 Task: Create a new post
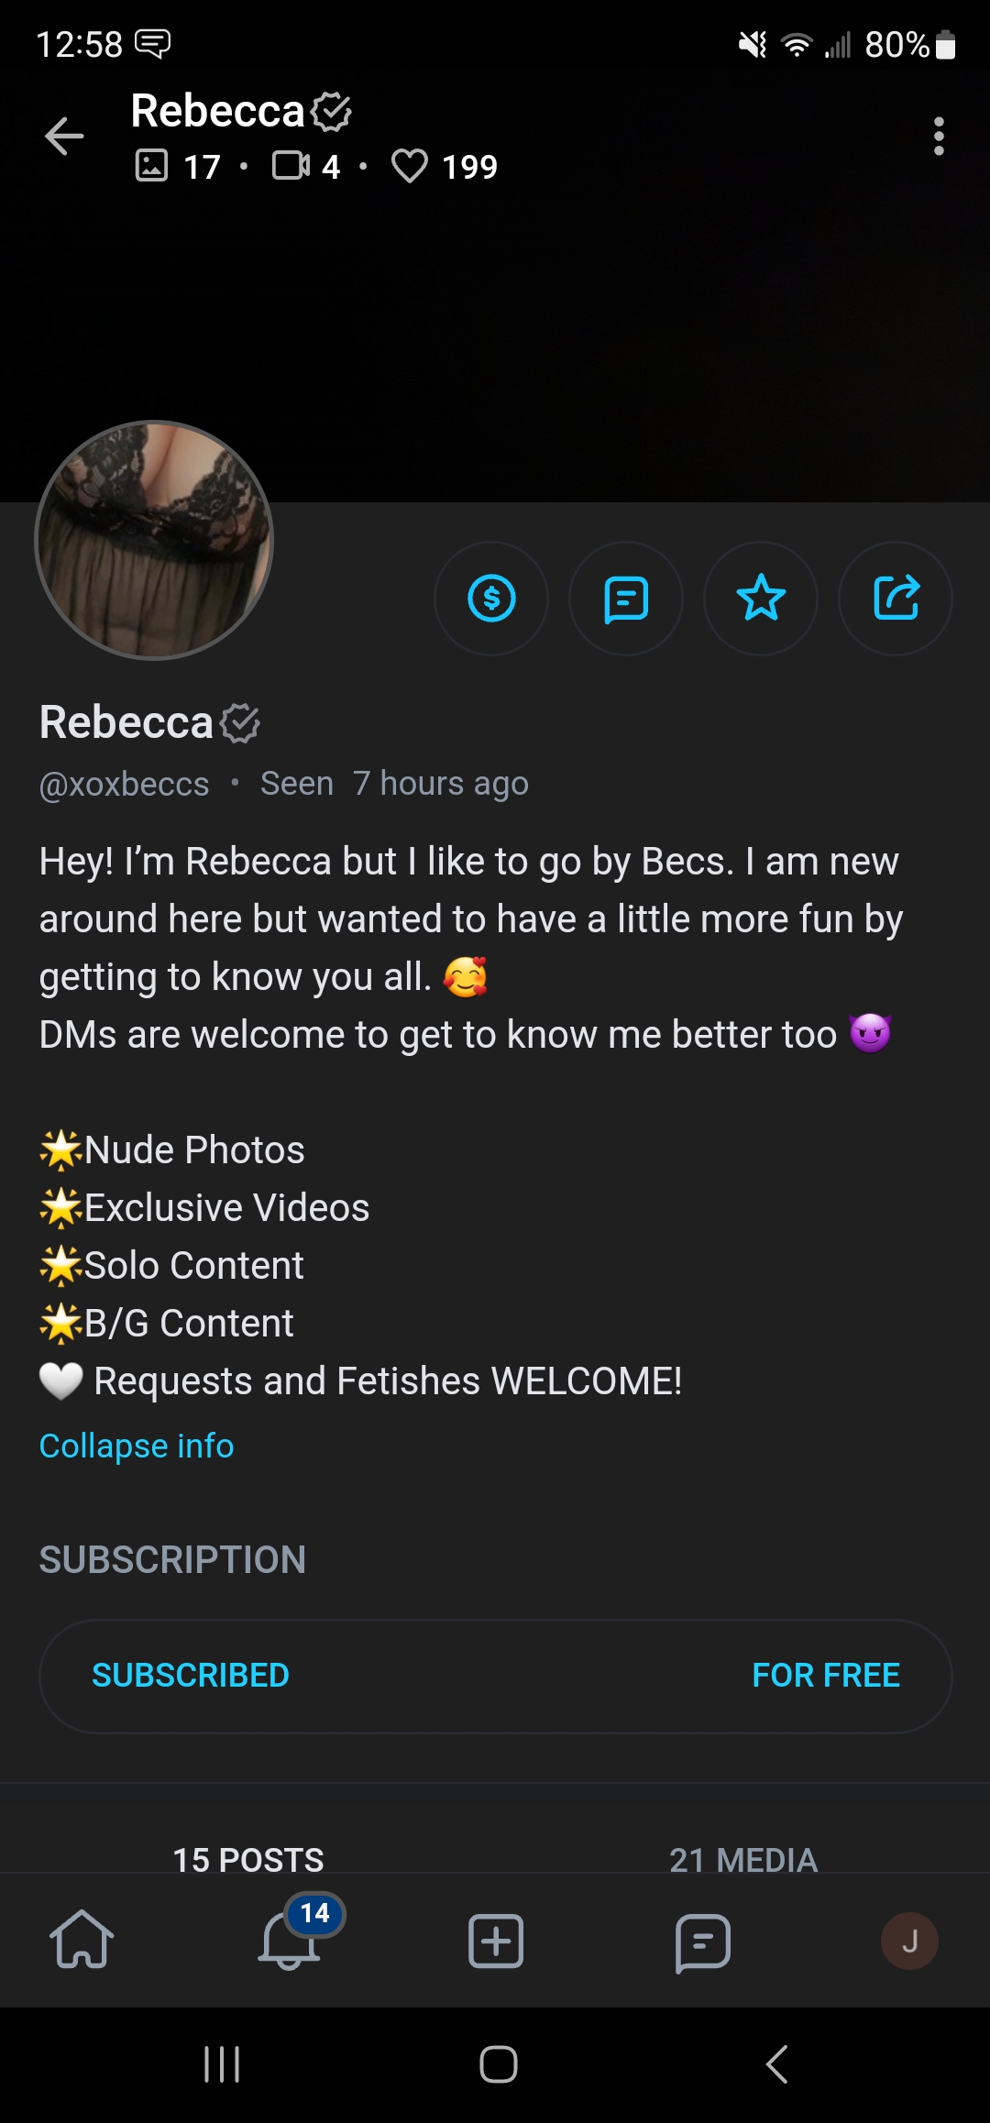496,1940
